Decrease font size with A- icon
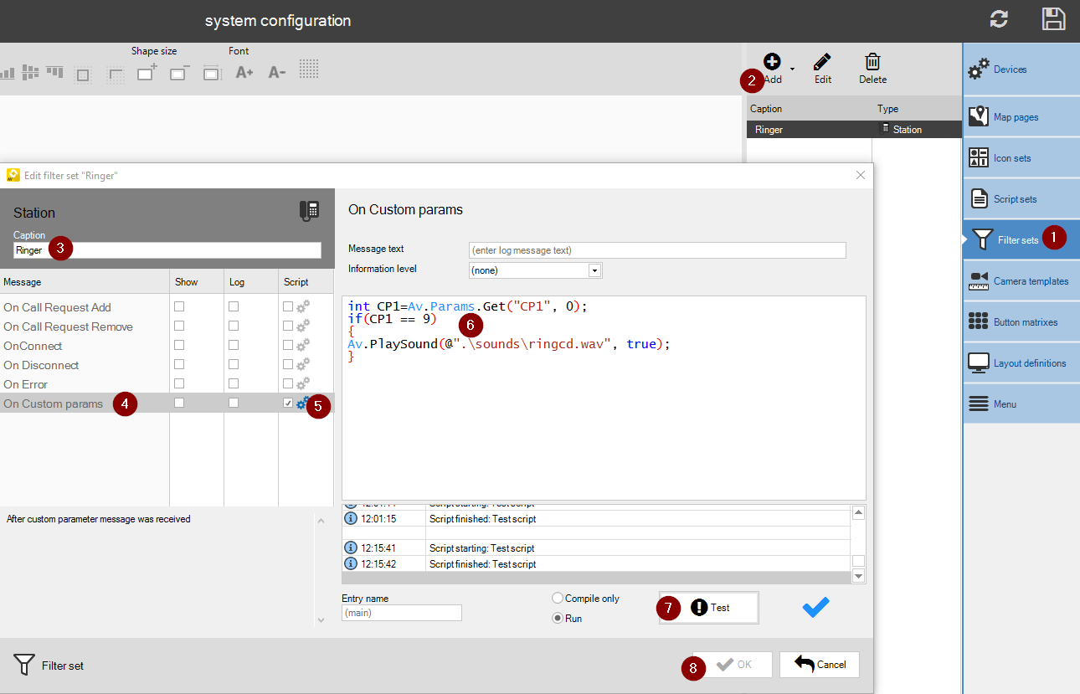 pyautogui.click(x=276, y=73)
